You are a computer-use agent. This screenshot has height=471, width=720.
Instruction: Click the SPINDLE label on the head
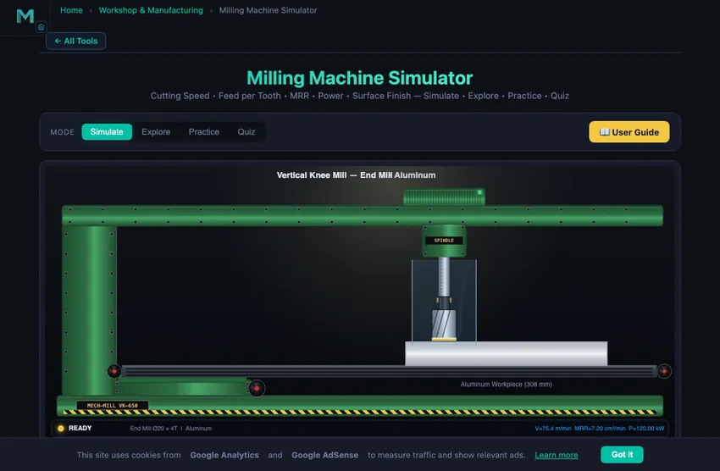point(444,240)
